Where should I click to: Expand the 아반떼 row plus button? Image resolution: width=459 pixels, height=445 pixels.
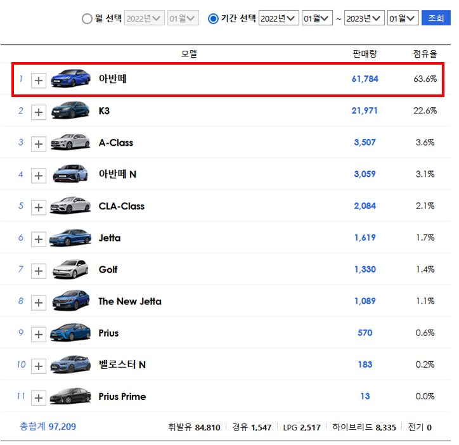[x=39, y=81]
